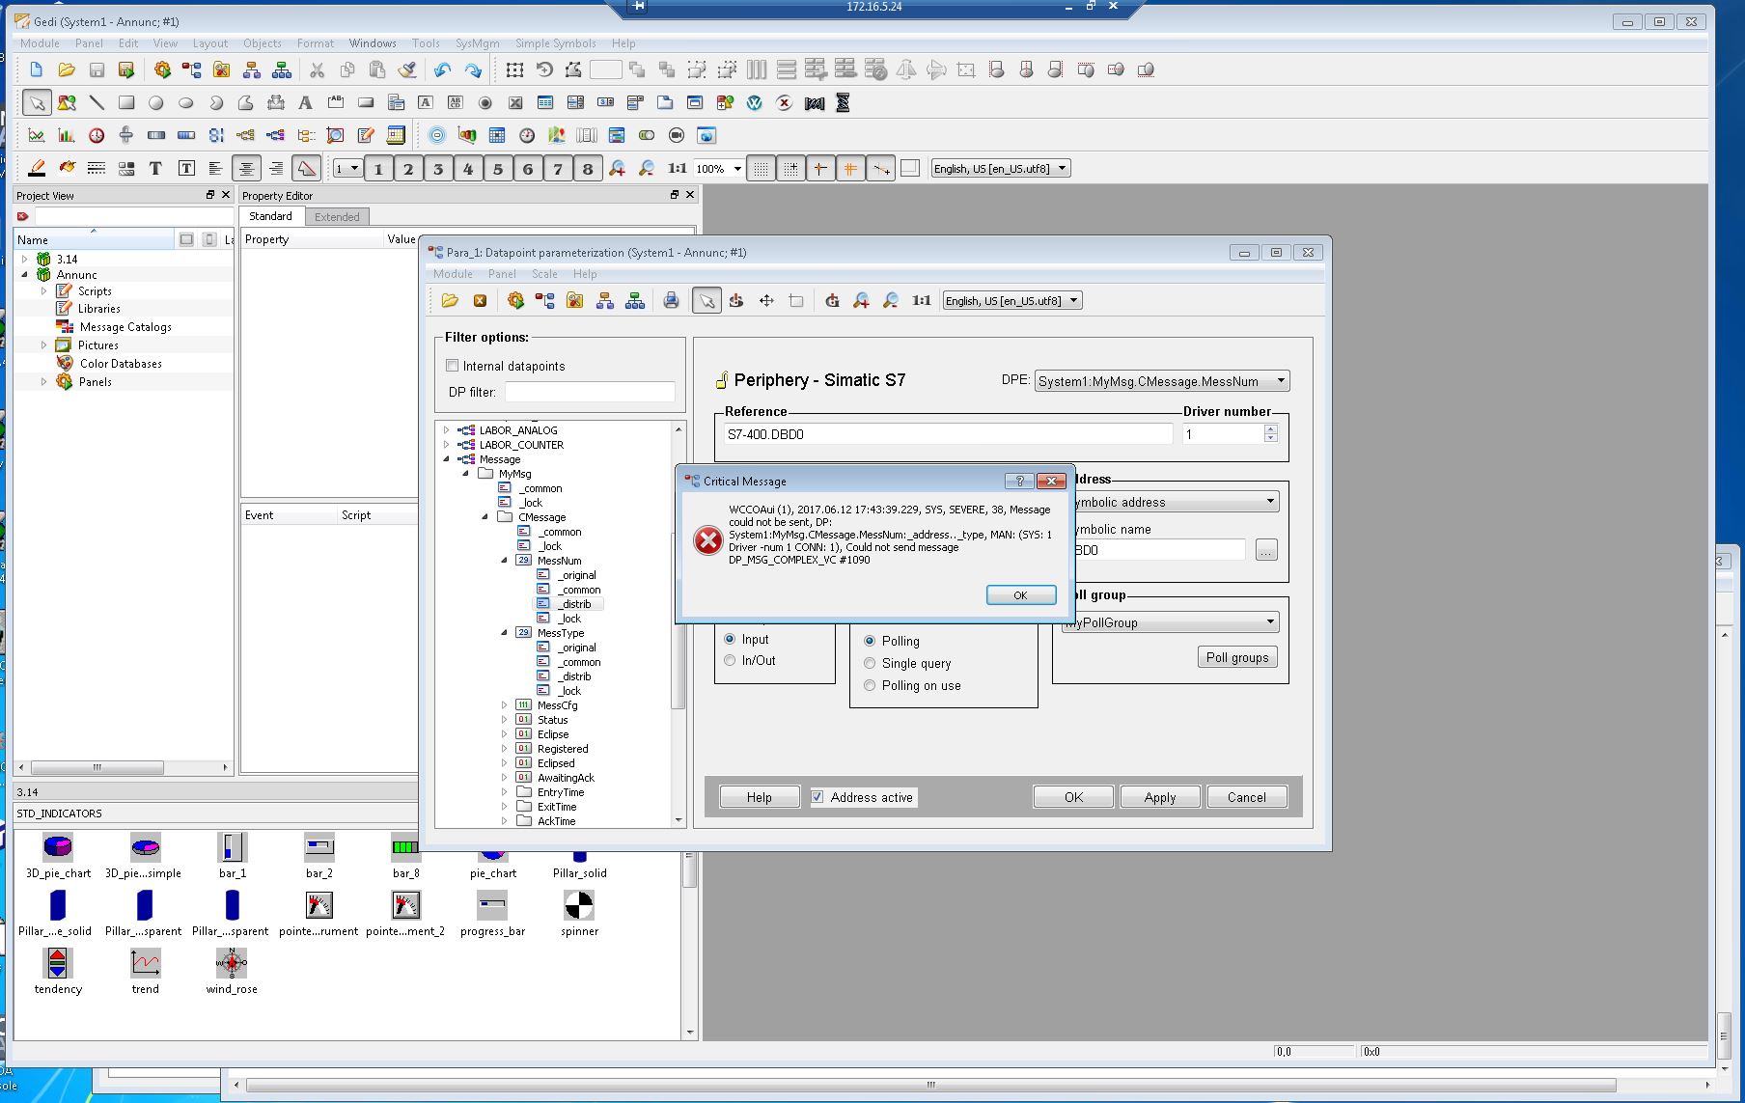Click the Cut scissors icon
Viewport: 1745px width, 1103px height.
pos(317,69)
